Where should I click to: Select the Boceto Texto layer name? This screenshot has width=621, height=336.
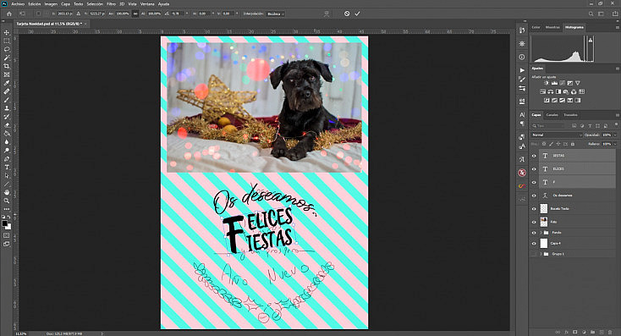[x=559, y=209]
